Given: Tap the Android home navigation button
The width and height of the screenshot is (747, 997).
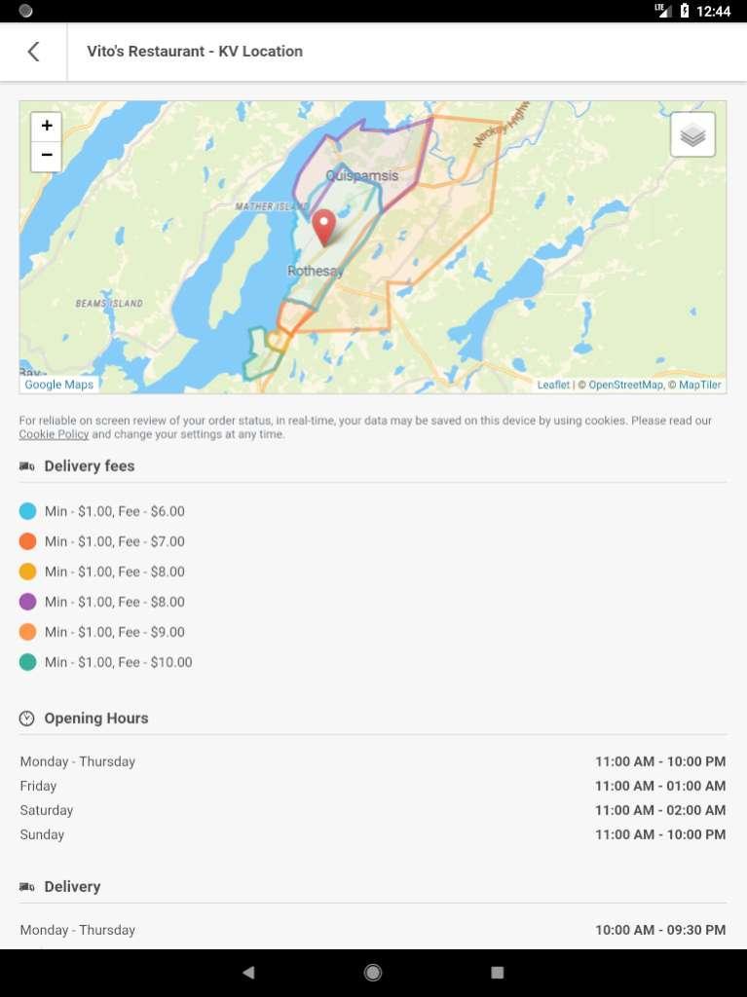Looking at the screenshot, I should coord(373,973).
